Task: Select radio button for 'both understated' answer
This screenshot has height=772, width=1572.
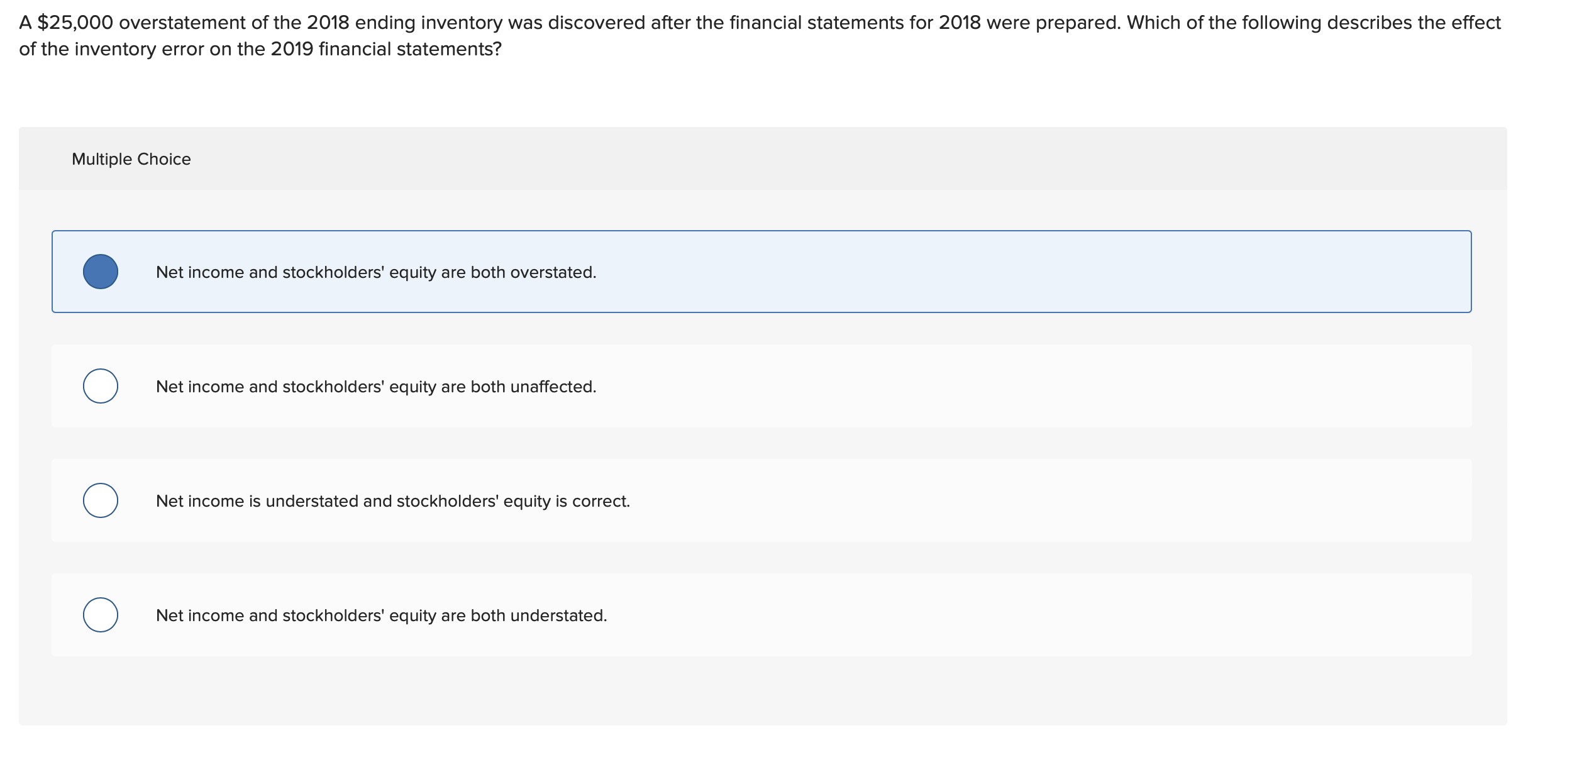Action: pos(101,615)
